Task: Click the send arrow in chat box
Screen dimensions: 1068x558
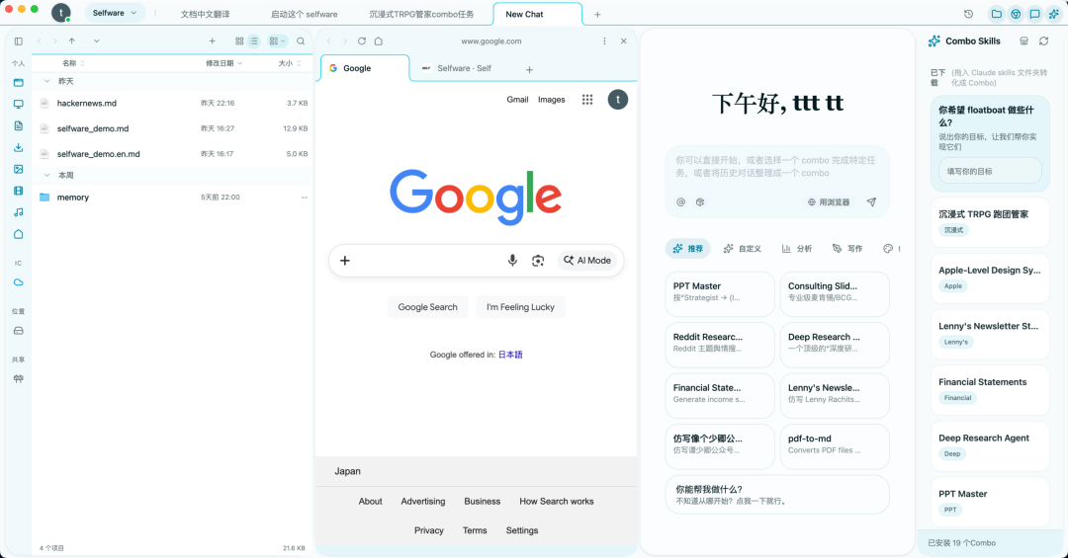Action: [x=871, y=202]
